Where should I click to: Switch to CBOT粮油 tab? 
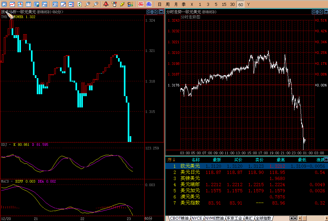coord(177,218)
